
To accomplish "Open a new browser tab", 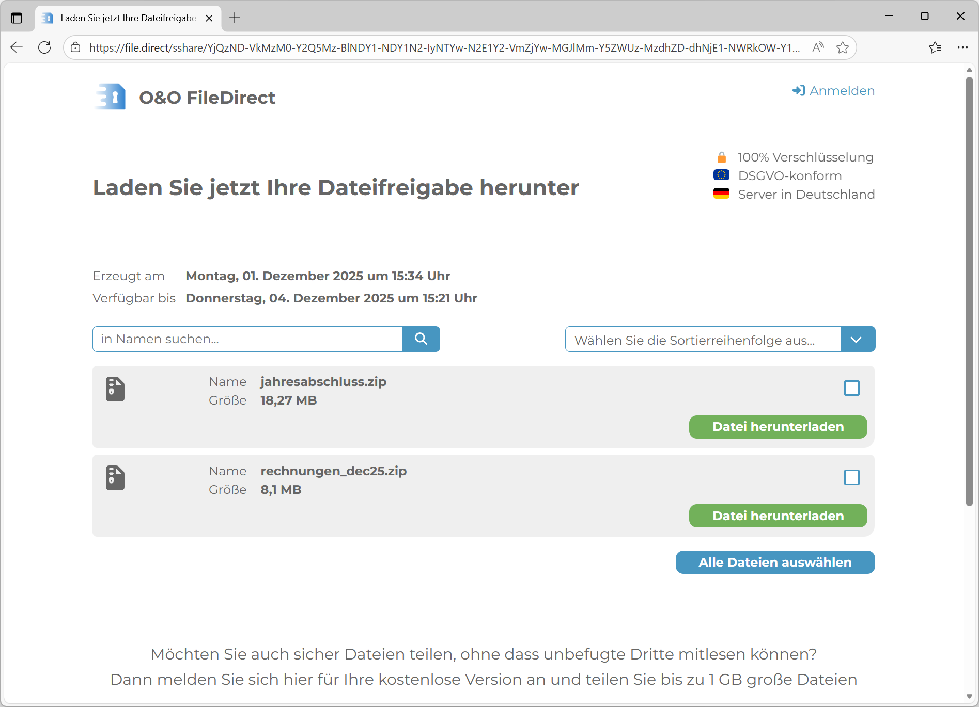I will point(235,18).
